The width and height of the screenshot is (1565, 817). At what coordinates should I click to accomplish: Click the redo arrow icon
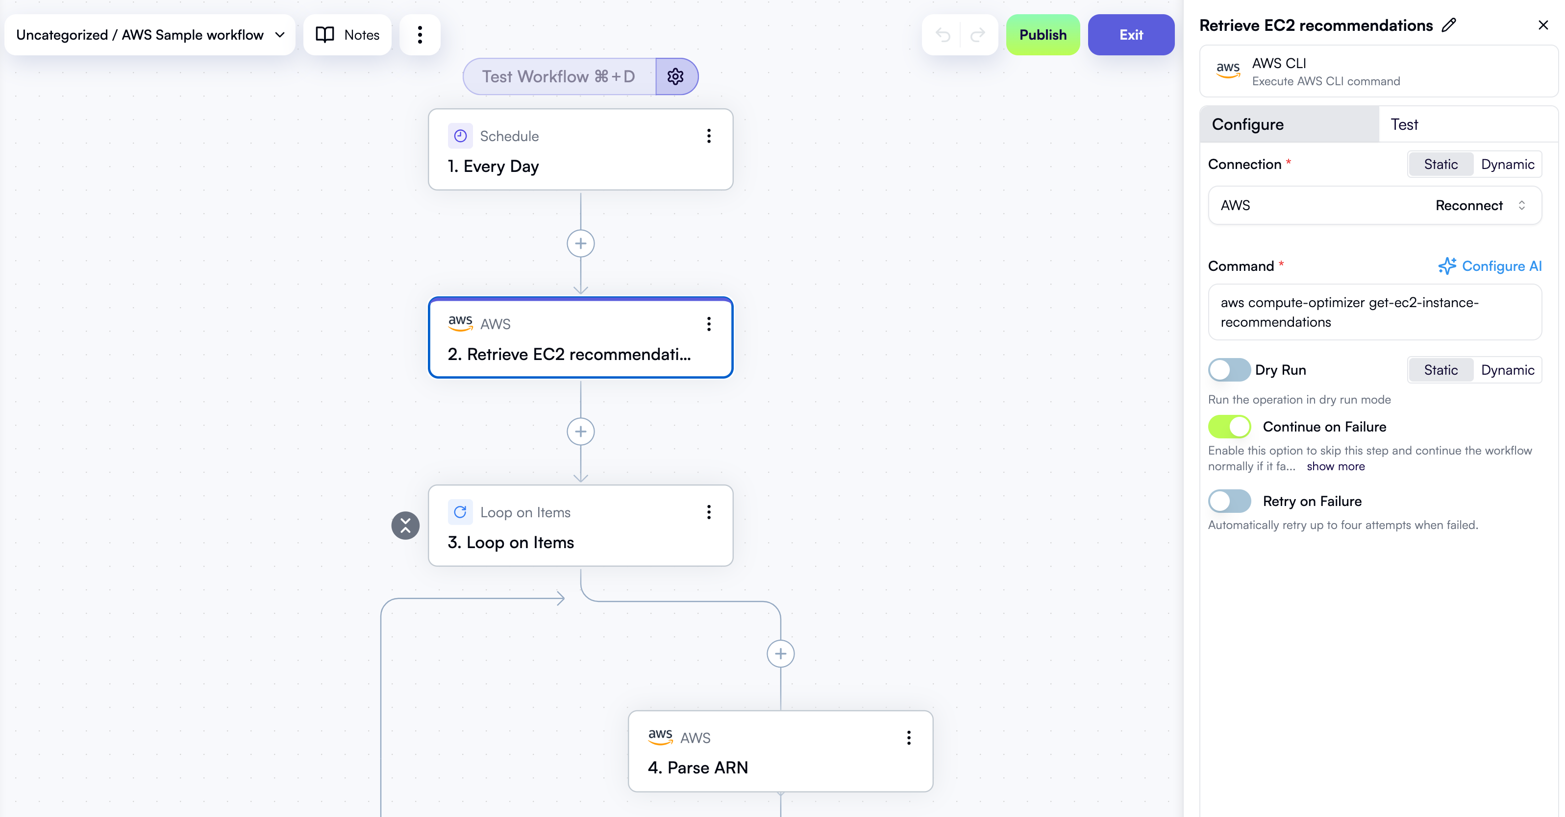tap(977, 35)
